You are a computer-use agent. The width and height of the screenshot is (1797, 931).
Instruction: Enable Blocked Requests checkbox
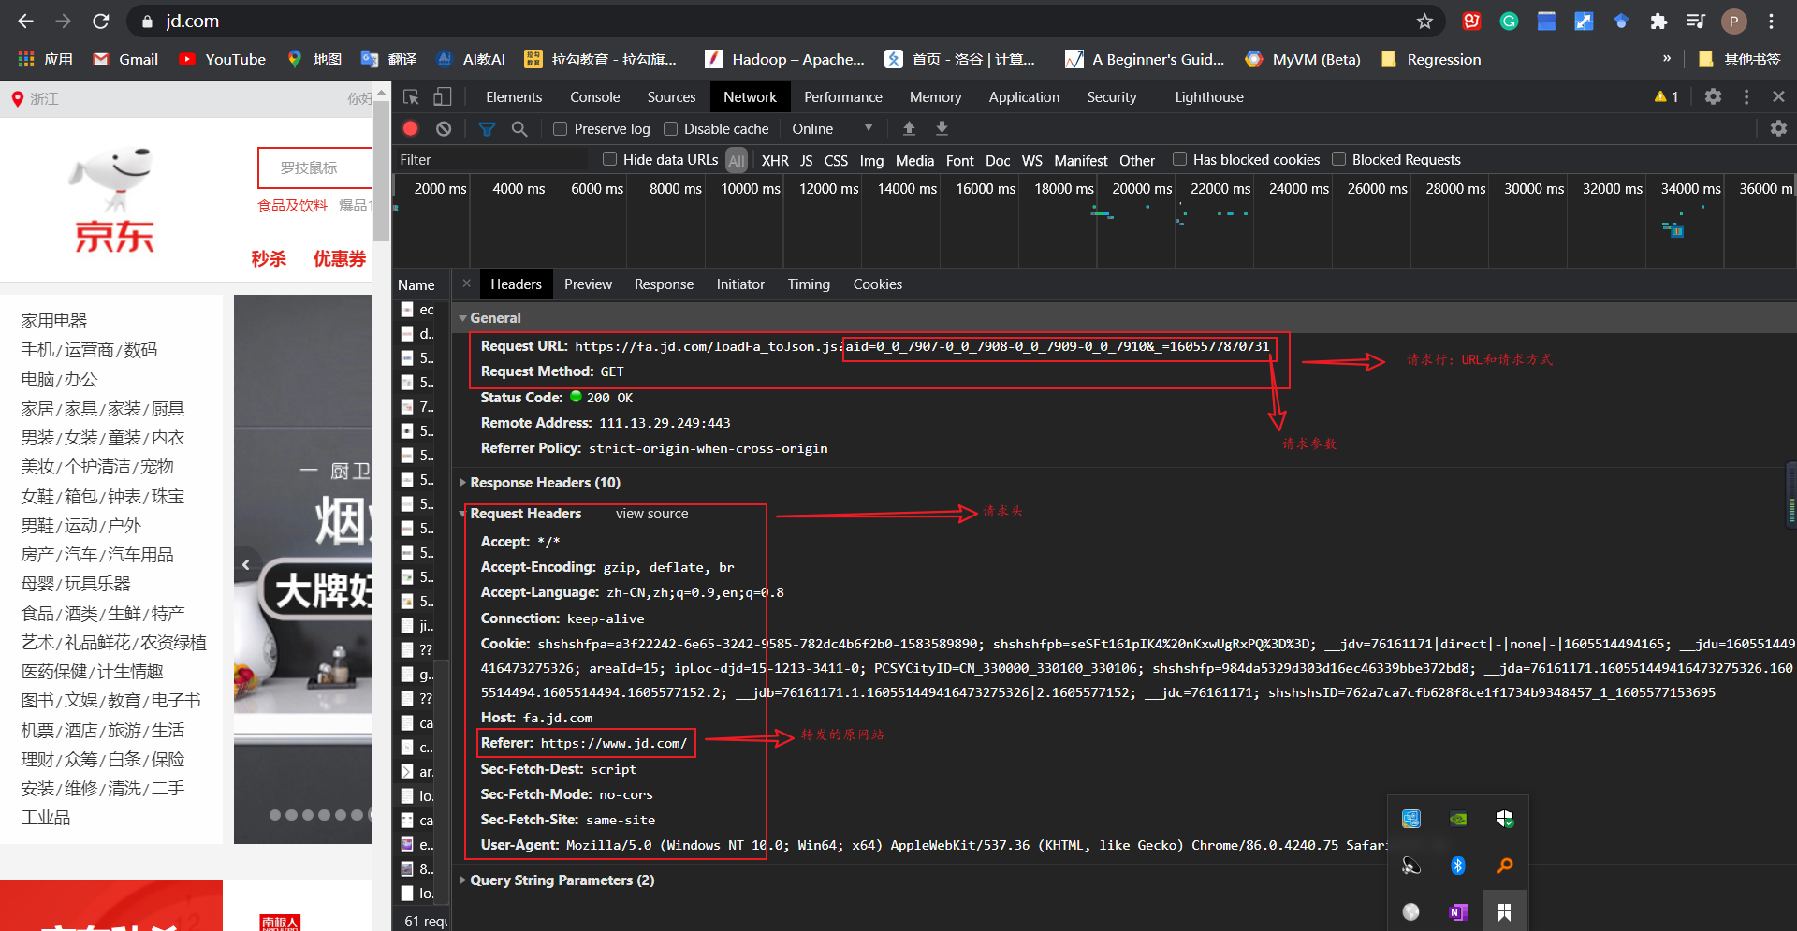click(x=1338, y=159)
